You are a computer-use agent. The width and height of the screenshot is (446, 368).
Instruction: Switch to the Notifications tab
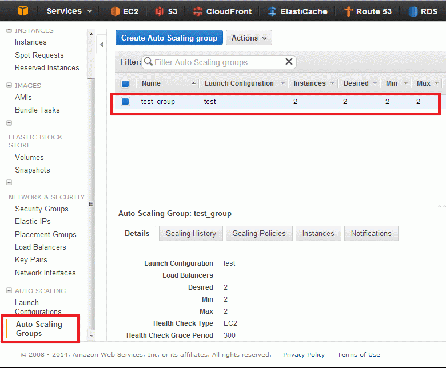tap(371, 233)
